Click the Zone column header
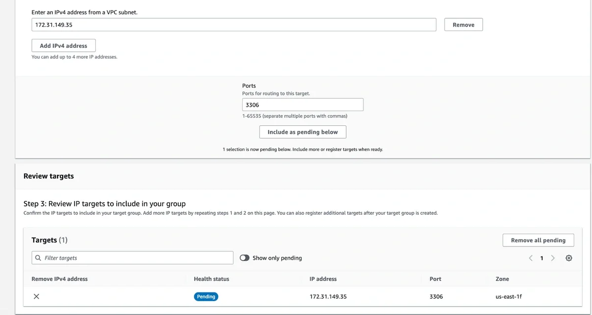 click(502, 279)
